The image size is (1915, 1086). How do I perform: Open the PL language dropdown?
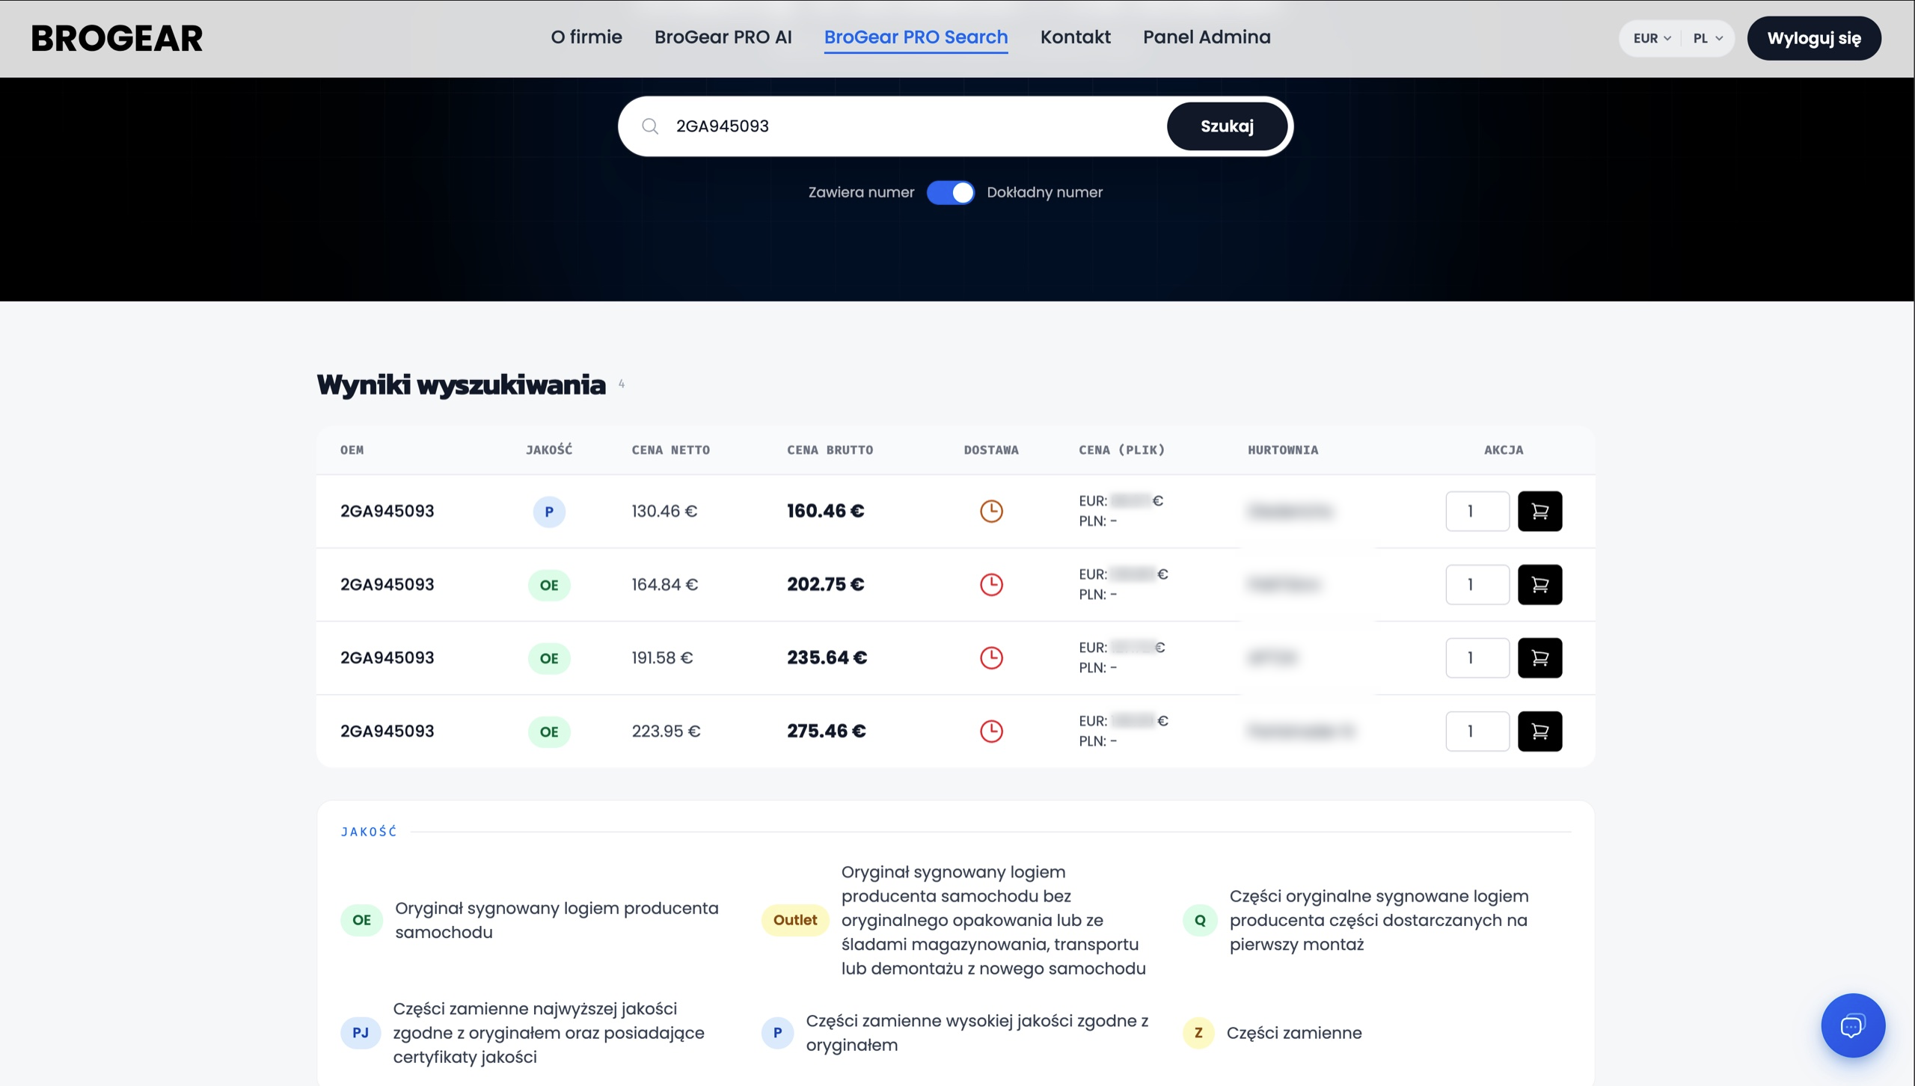point(1708,38)
